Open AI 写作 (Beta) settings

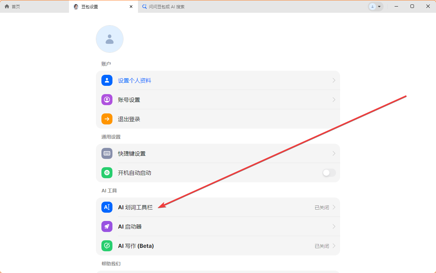pyautogui.click(x=218, y=246)
